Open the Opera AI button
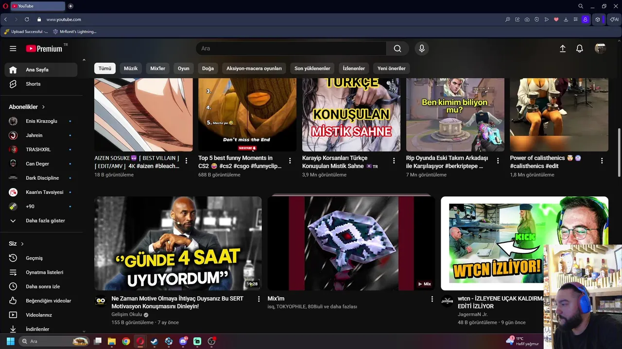Screen dimensions: 622x349 [615, 19]
